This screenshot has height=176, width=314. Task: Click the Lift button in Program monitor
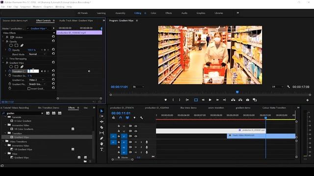click(x=233, y=100)
